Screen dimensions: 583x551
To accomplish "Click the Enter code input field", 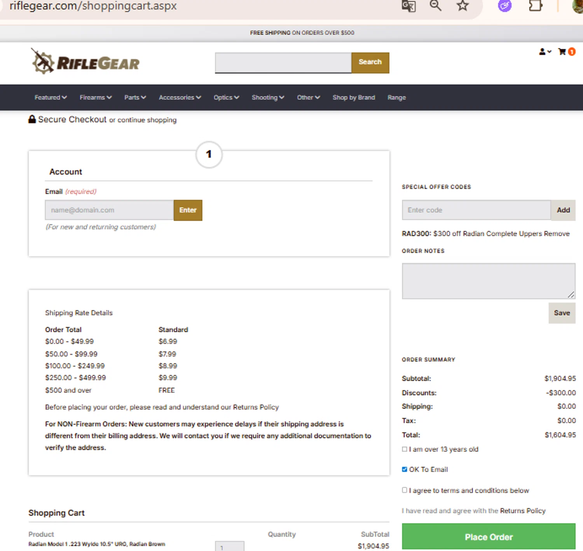I will [477, 210].
